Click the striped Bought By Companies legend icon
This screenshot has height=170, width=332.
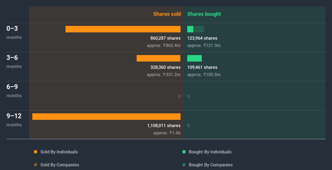tap(184, 165)
